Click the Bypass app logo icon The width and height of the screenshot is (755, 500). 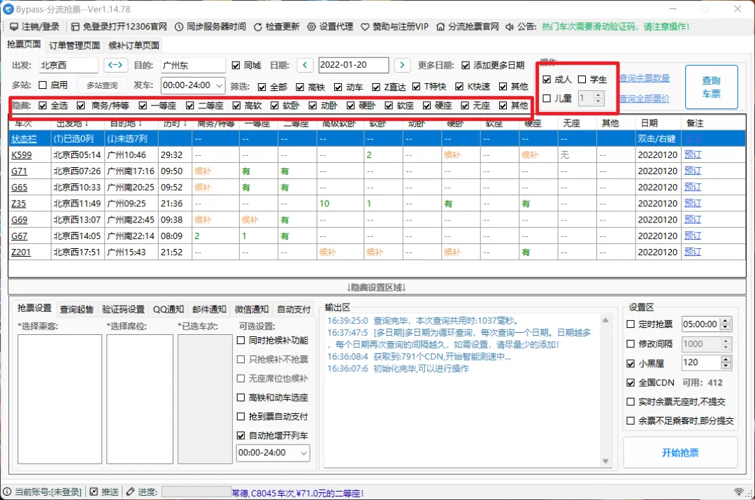click(x=8, y=9)
